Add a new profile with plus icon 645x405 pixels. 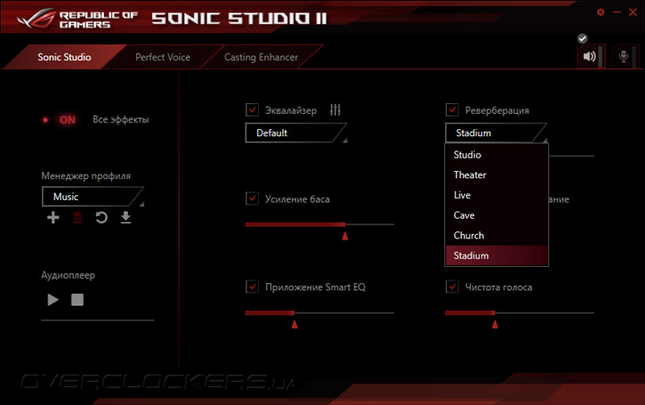click(x=53, y=218)
